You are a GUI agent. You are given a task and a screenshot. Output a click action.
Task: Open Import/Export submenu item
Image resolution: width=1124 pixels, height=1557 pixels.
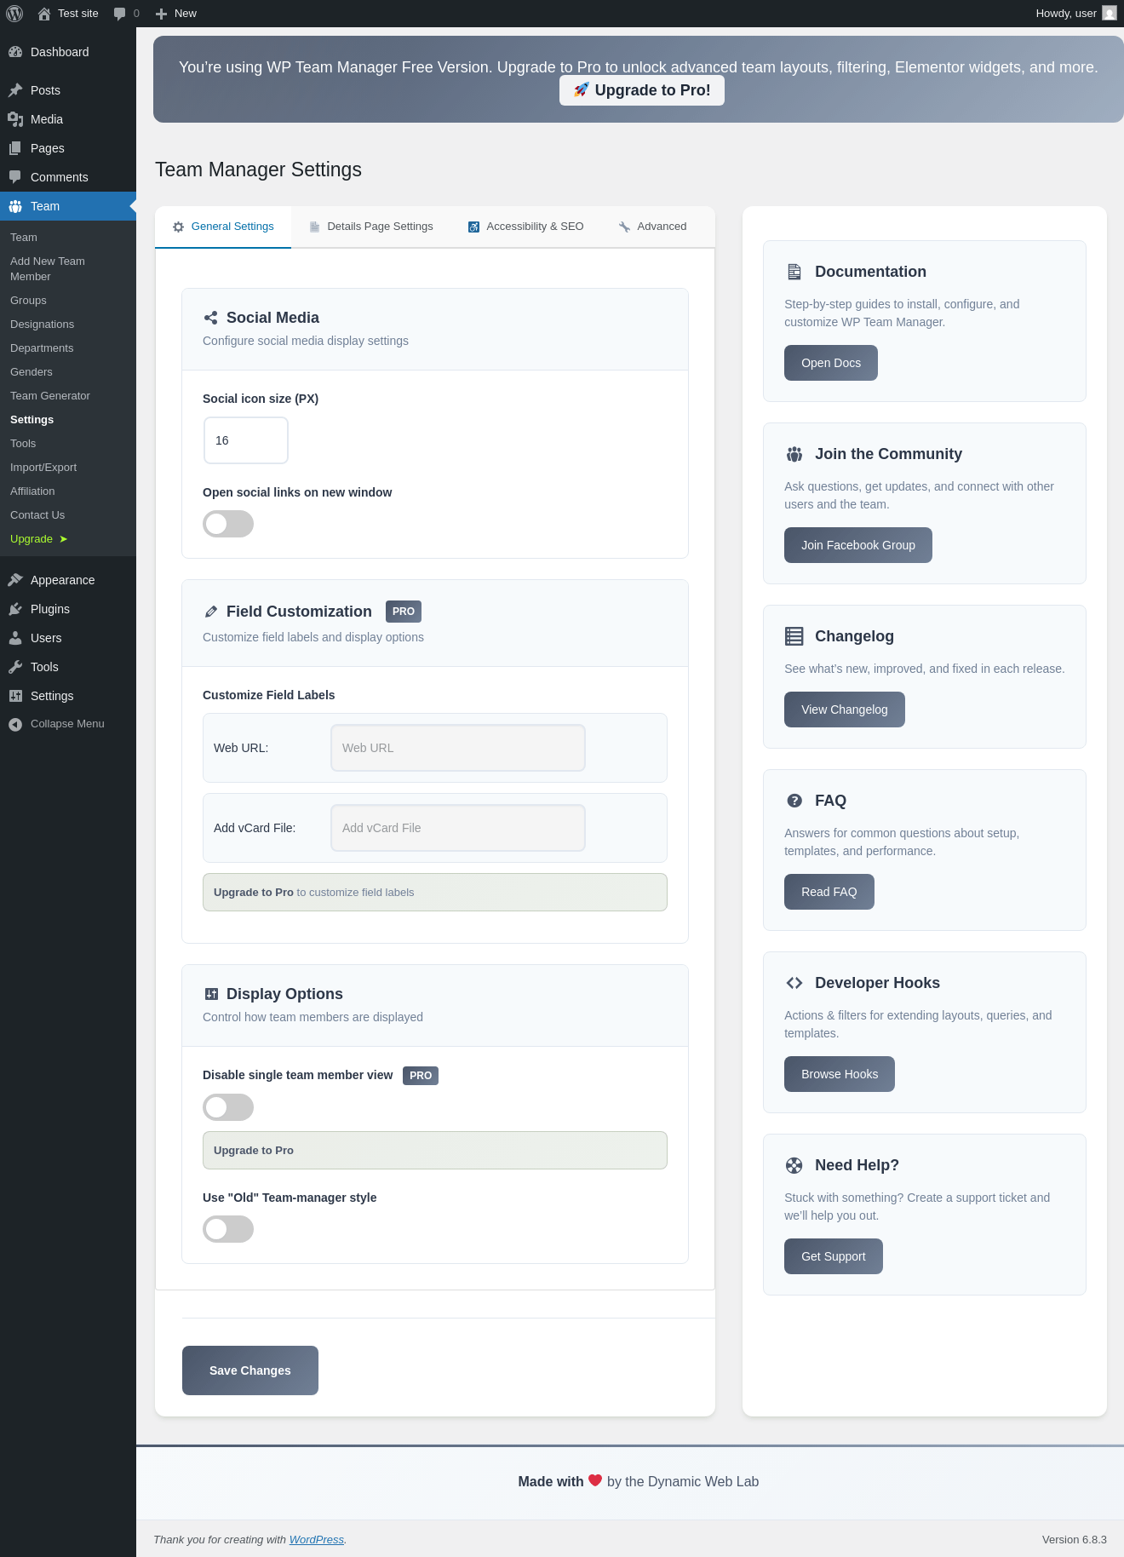pyautogui.click(x=43, y=468)
